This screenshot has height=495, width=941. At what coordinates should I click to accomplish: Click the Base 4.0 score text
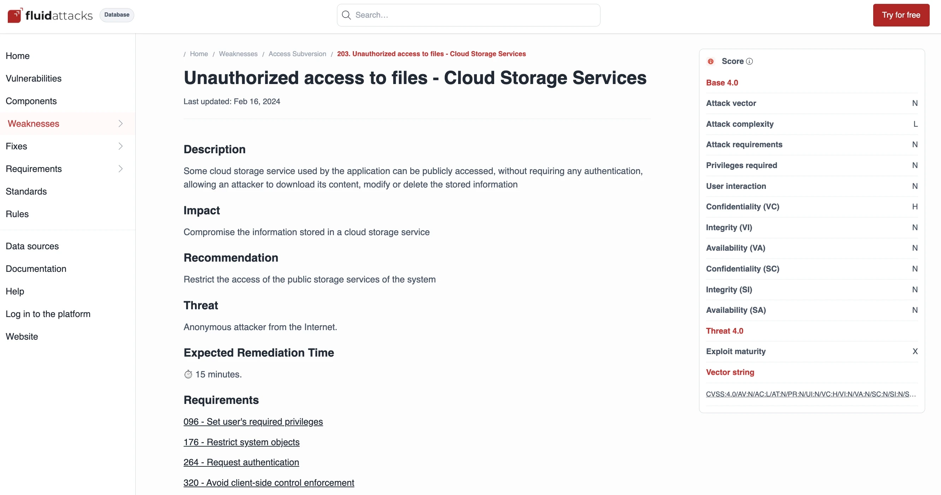[x=722, y=83]
